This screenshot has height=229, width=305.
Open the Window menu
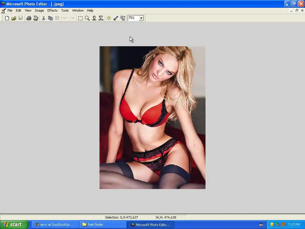(78, 10)
